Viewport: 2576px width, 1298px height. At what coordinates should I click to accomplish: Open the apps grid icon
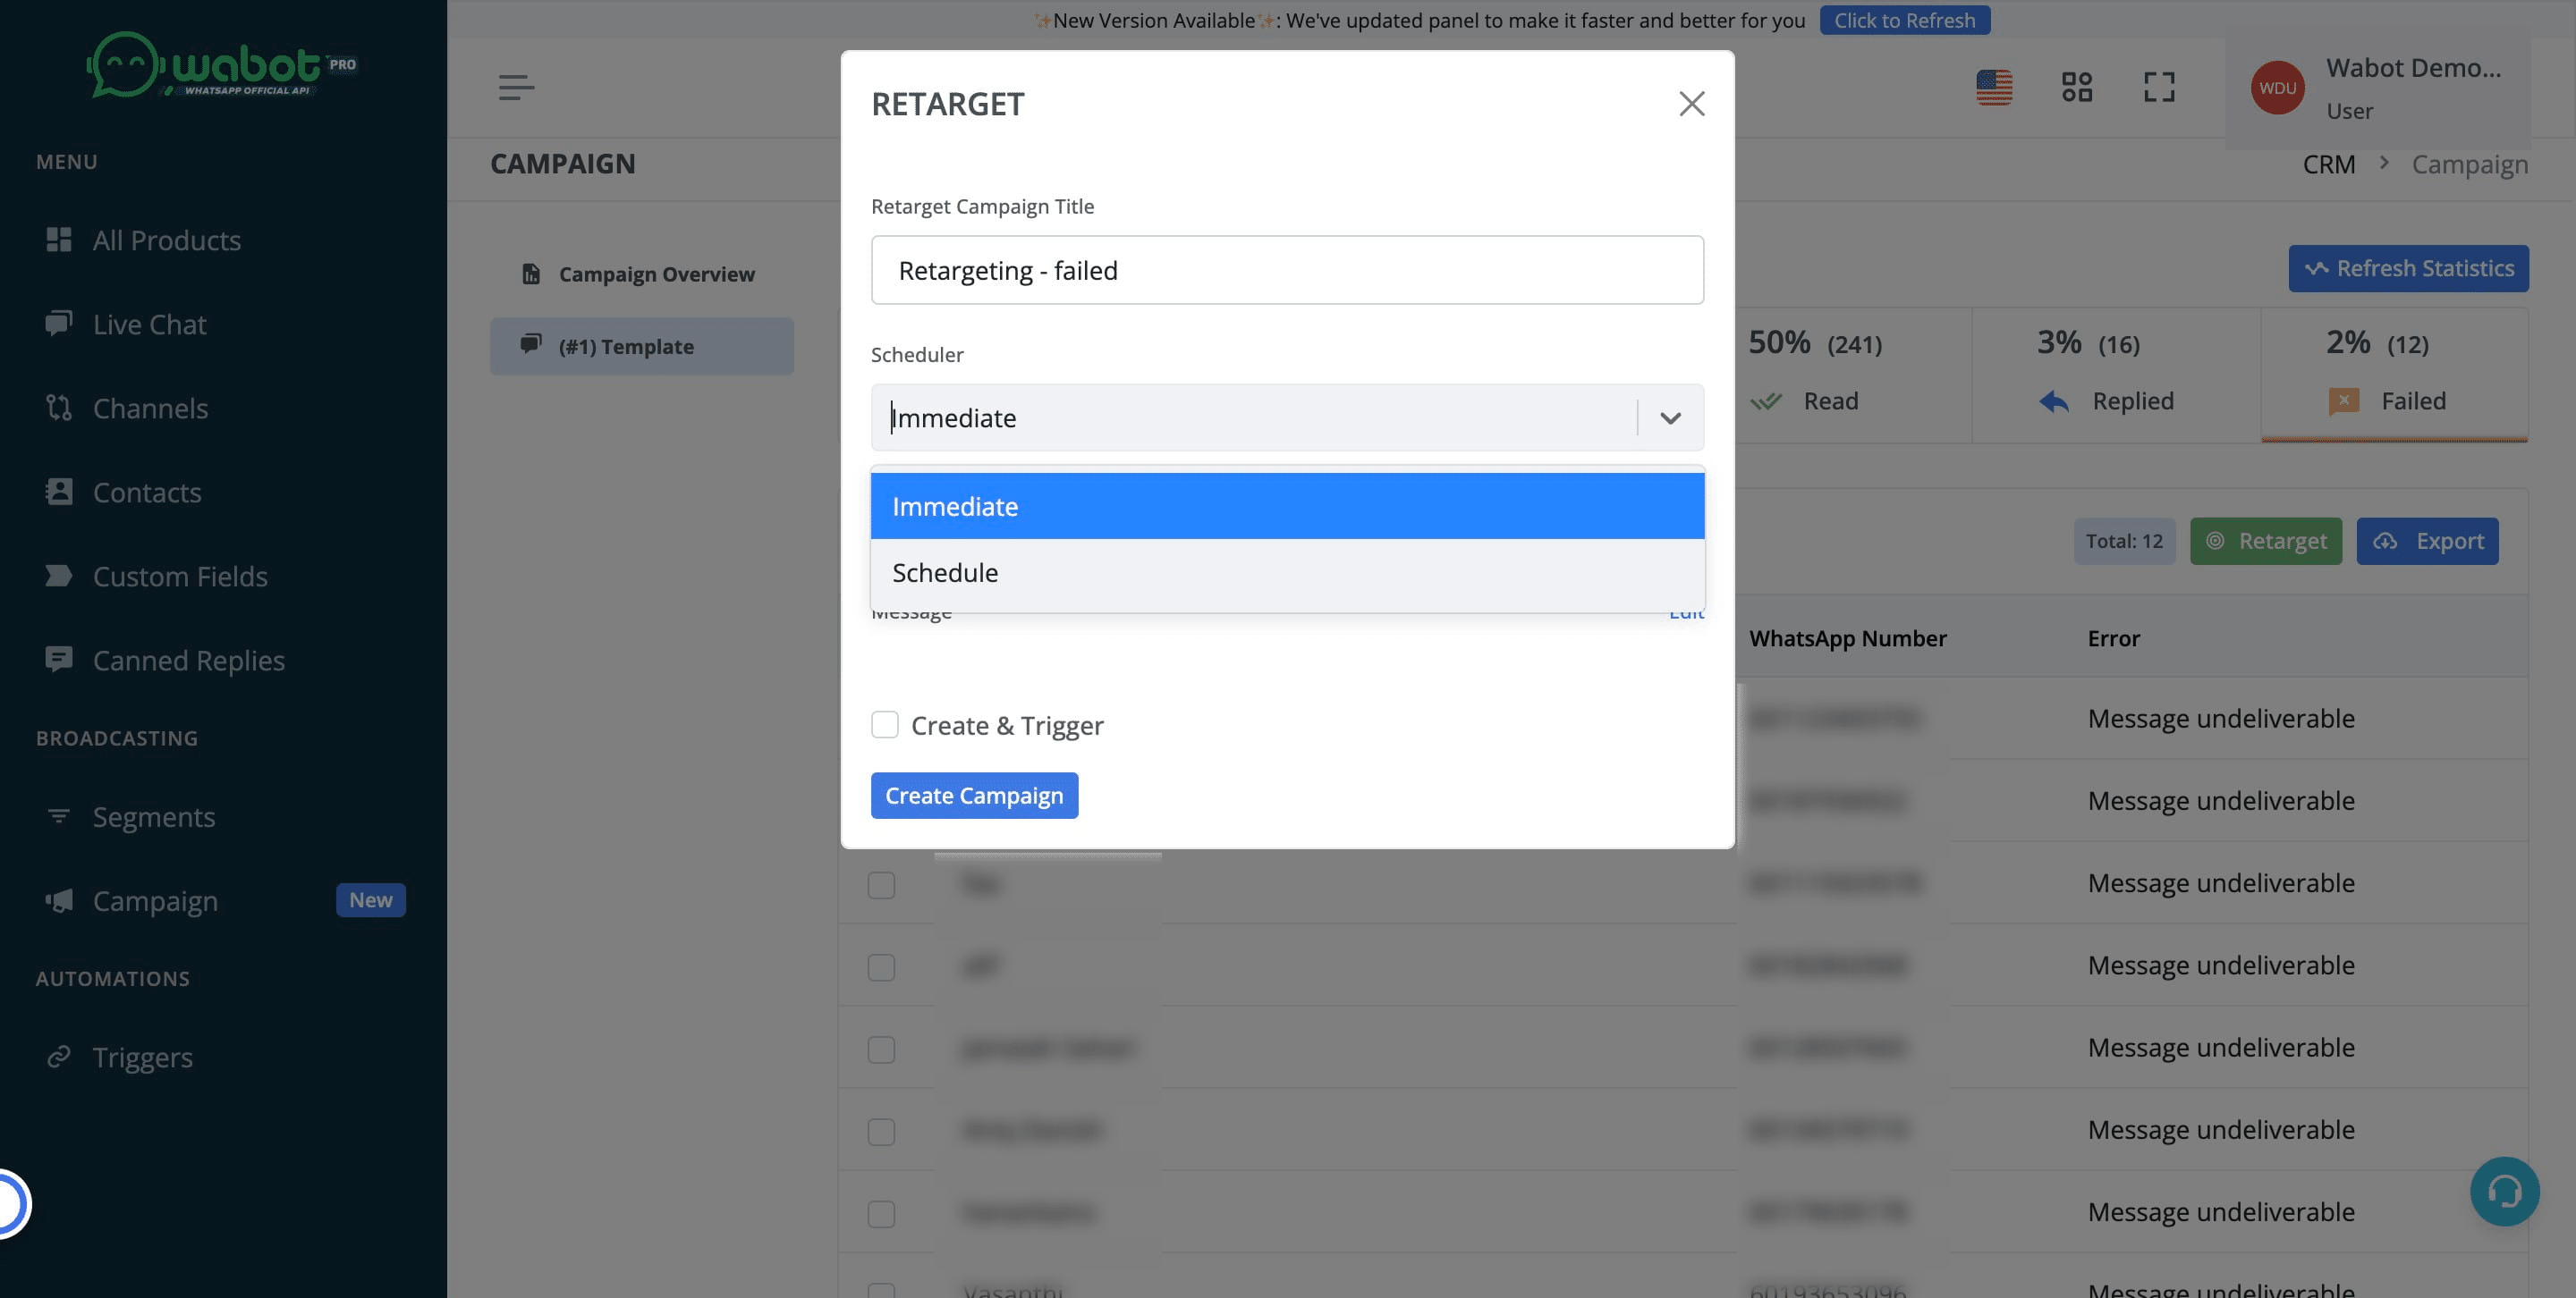pyautogui.click(x=2077, y=88)
